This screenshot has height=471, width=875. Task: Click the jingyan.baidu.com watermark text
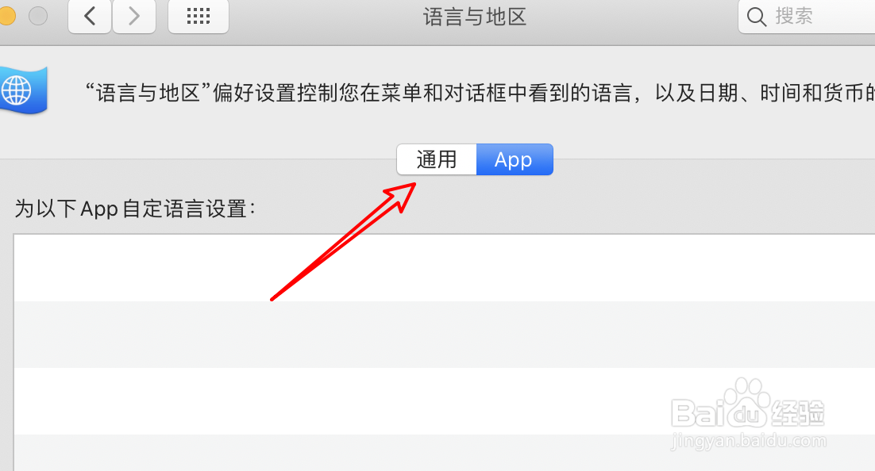[748, 441]
